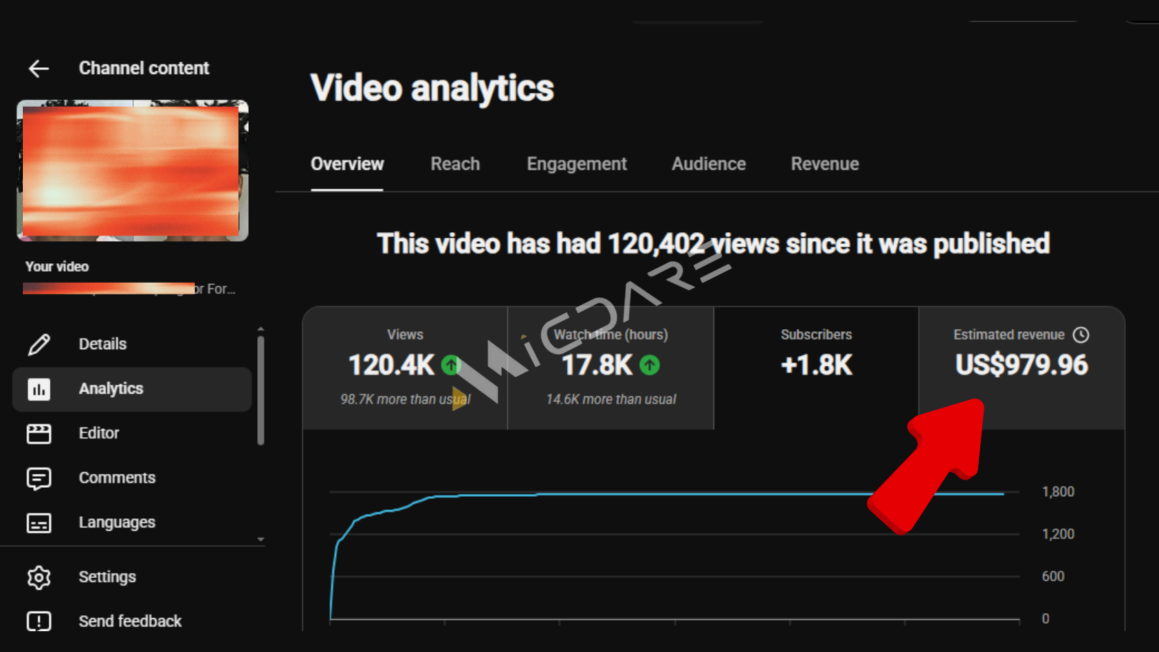Click the 'Your video' label
1159x652 pixels.
(57, 267)
